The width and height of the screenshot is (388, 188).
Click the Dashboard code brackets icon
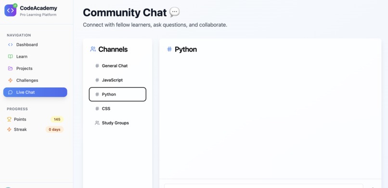pyautogui.click(x=11, y=45)
